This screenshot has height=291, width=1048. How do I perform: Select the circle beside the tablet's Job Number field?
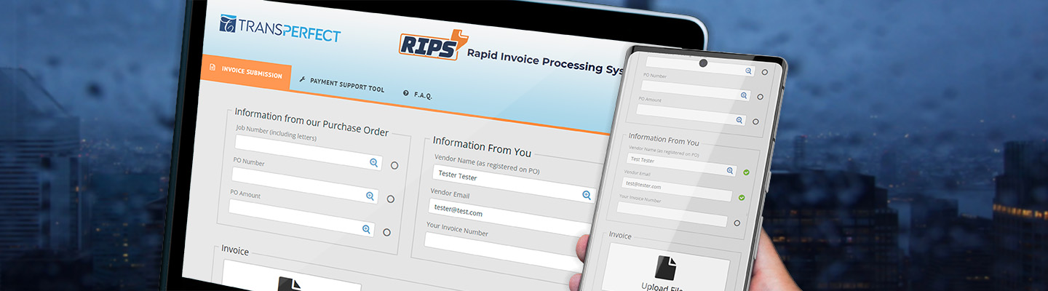(394, 165)
